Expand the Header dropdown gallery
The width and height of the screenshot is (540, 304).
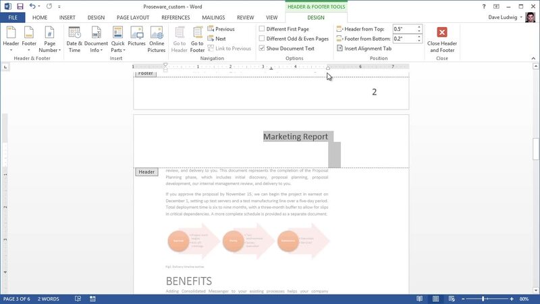point(11,39)
